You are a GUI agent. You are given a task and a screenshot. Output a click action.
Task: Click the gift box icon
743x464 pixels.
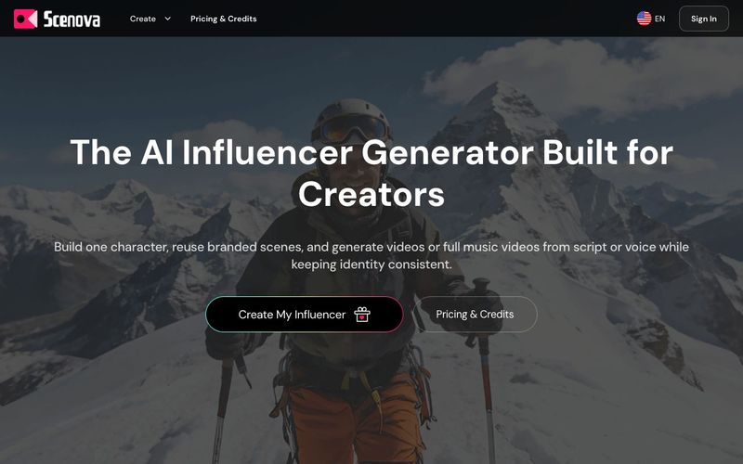[x=362, y=315]
